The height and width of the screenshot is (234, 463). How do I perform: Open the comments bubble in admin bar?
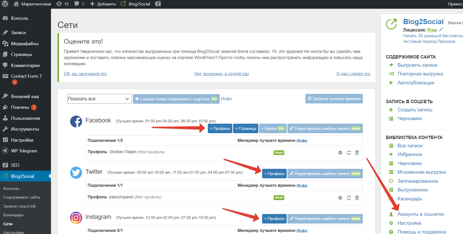point(79,4)
